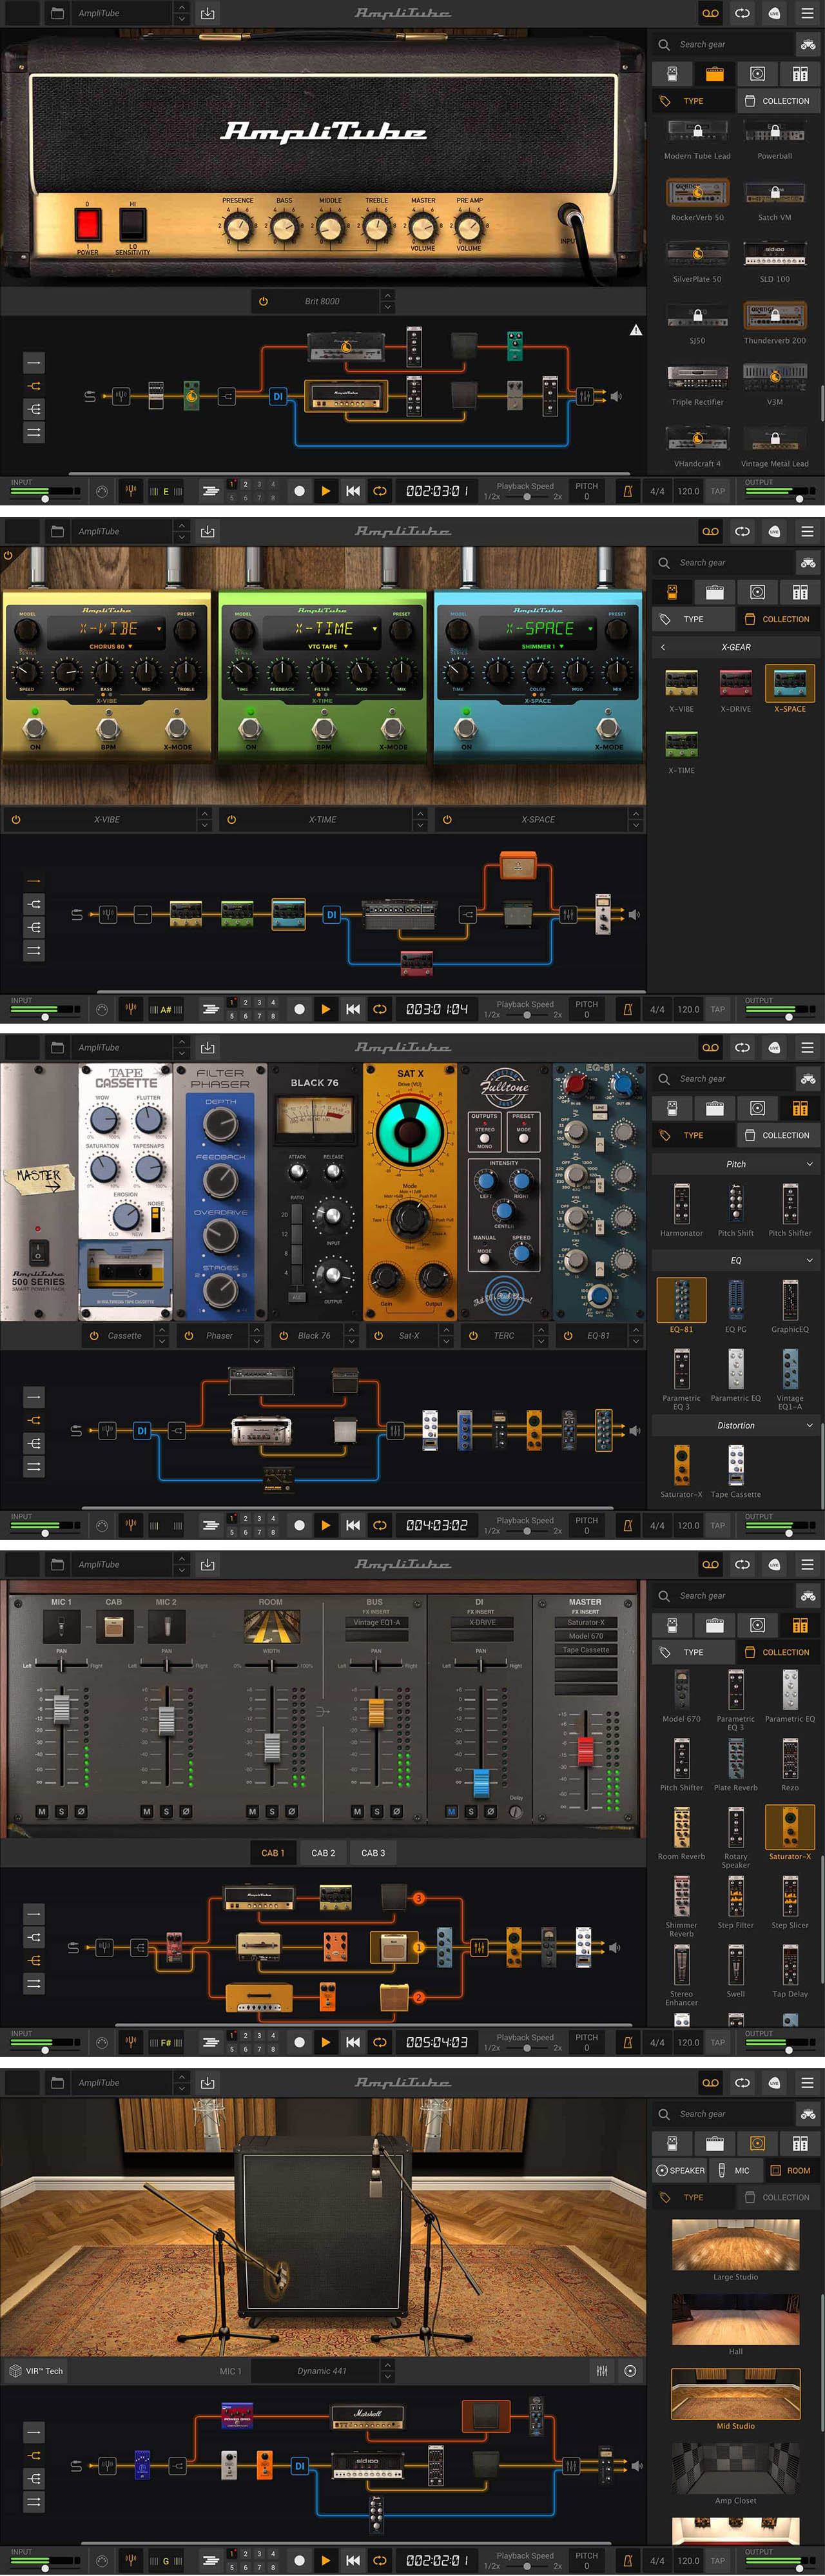Start playback in the X-GEAR window transport
The height and width of the screenshot is (2576, 825).
click(326, 1009)
